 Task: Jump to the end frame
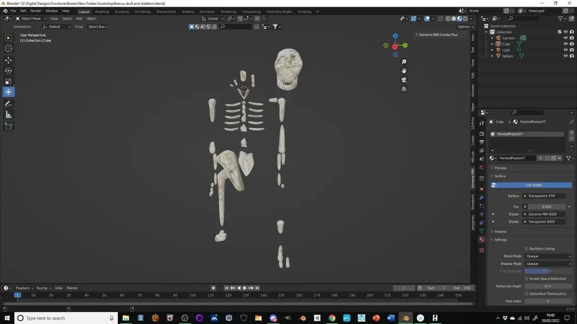(258, 288)
